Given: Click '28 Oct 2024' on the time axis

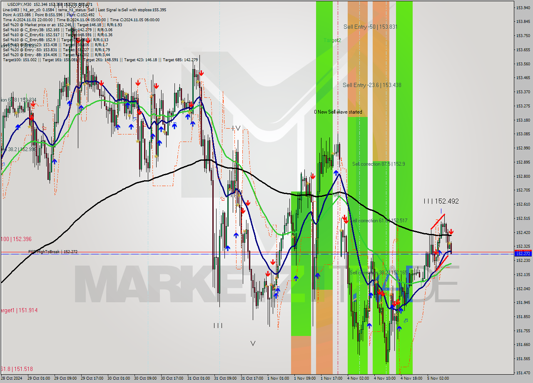Looking at the screenshot, I should [x=11, y=378].
